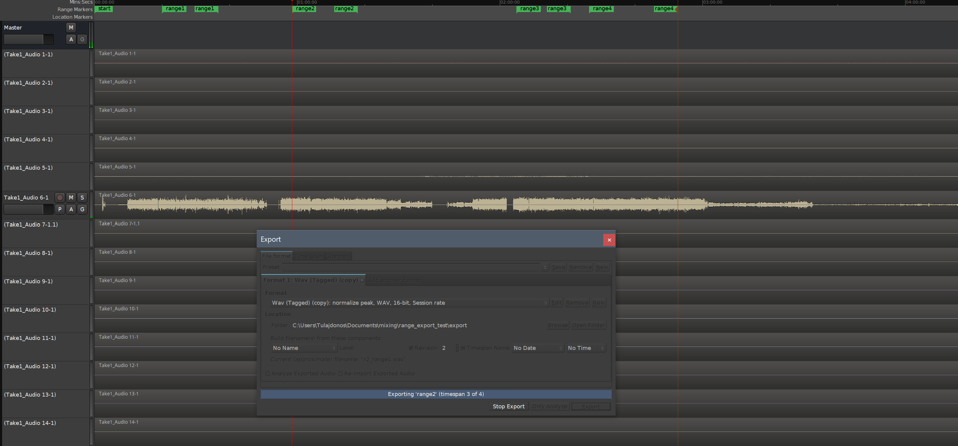
Task: Mute the Take1_Audio 6-1 track
Action: pos(71,197)
